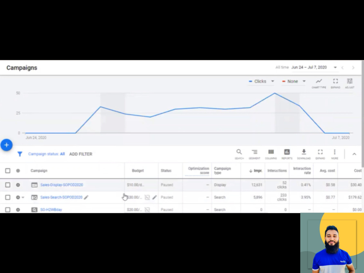Open the SO-H2WBday campaign link
Image resolution: width=364 pixels, height=273 pixels.
(51, 210)
